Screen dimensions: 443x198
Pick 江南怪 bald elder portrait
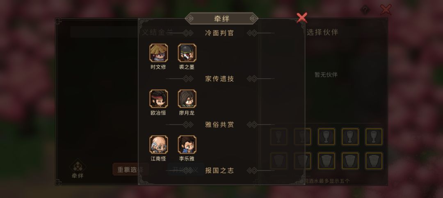click(158, 144)
